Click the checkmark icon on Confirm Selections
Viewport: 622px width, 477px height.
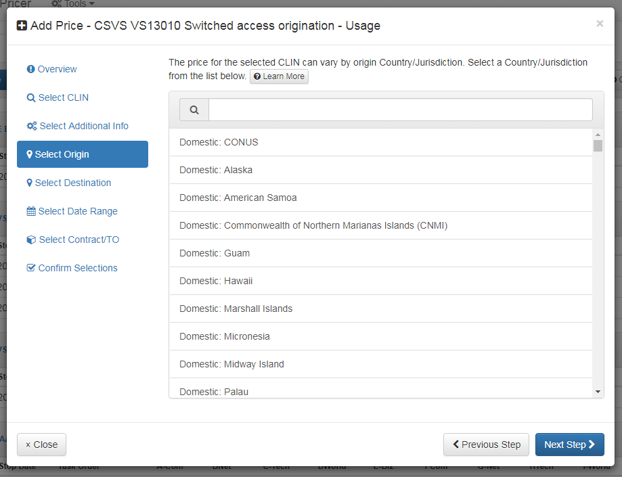(x=30, y=267)
